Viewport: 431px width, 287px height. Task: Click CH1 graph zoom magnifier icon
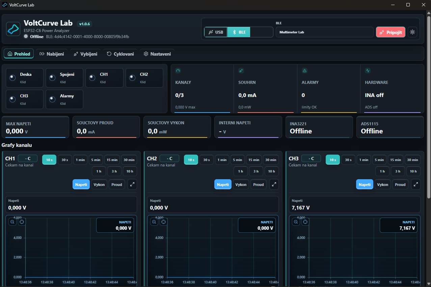tap(12, 222)
